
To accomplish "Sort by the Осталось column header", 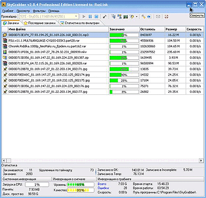I will tap(152, 29).
